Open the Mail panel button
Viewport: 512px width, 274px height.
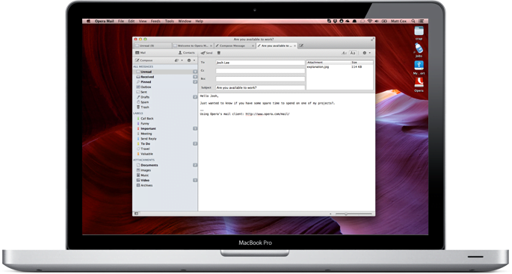[141, 53]
